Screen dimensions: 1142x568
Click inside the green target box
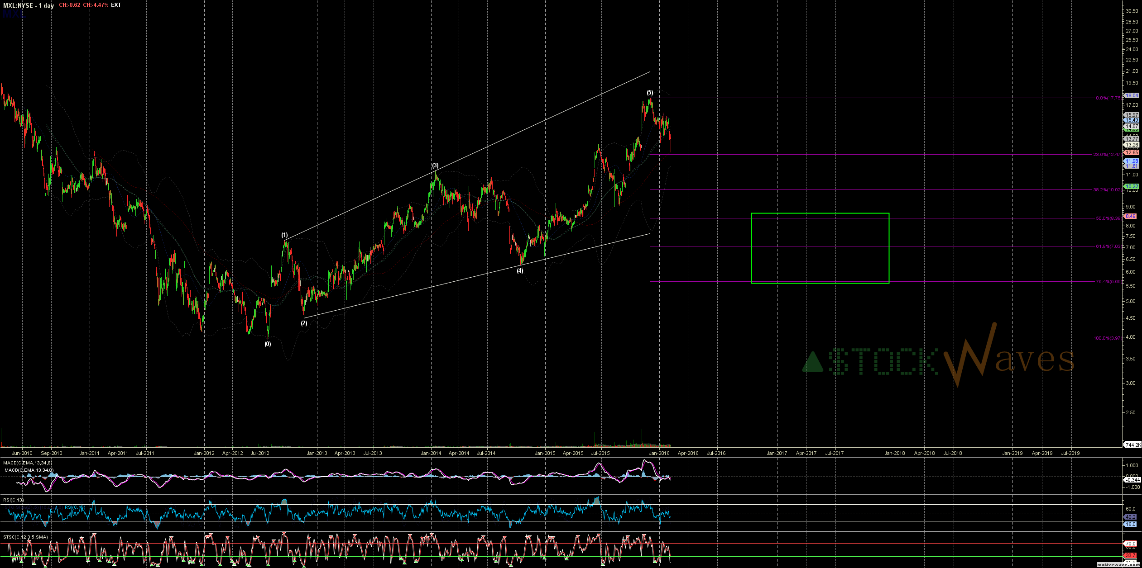click(x=820, y=248)
